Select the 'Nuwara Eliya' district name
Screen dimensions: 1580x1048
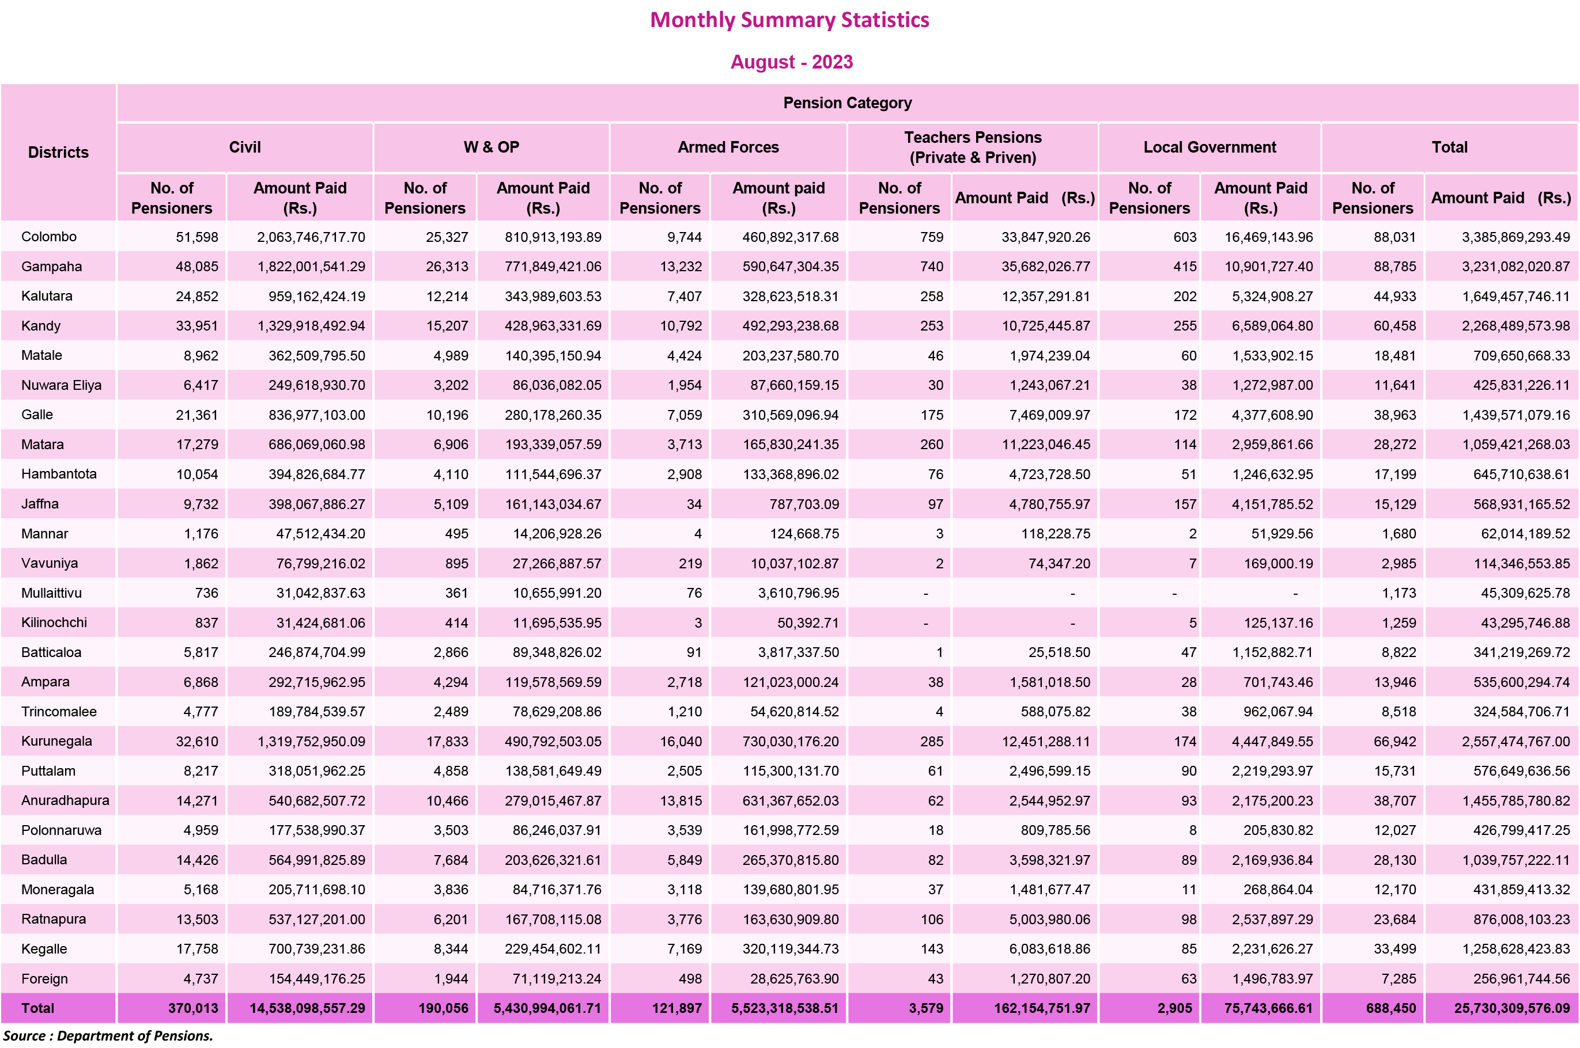point(62,385)
